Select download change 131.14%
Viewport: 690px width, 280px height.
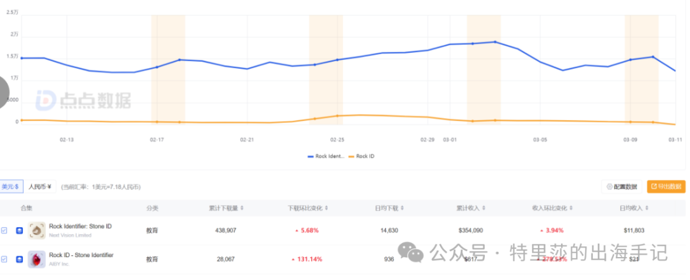pos(307,260)
